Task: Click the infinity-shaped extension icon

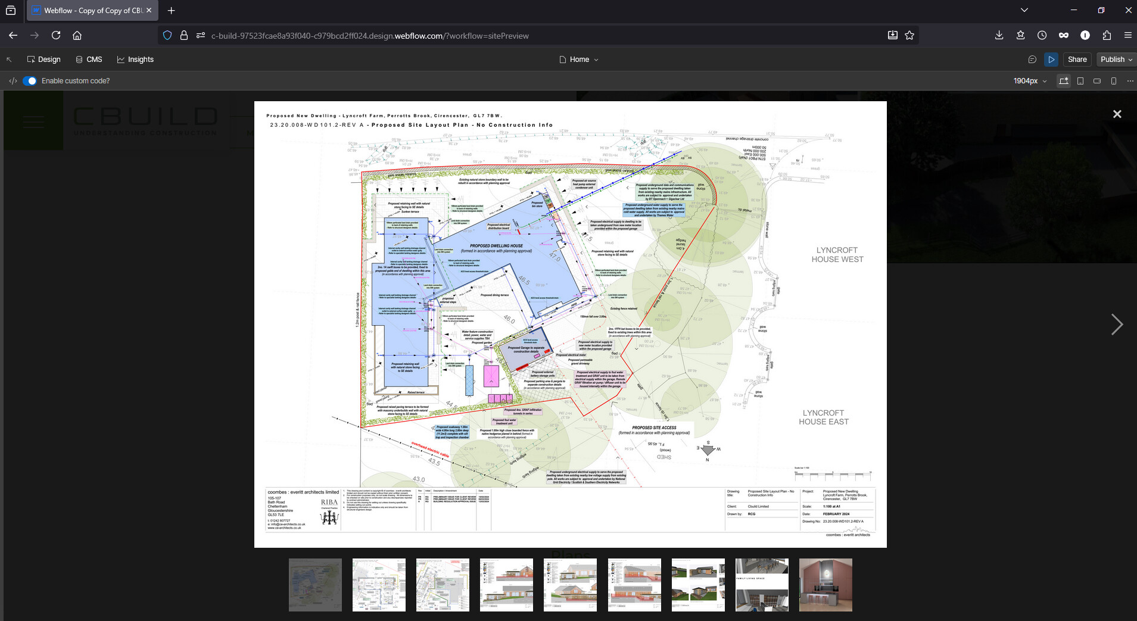Action: [x=1064, y=35]
